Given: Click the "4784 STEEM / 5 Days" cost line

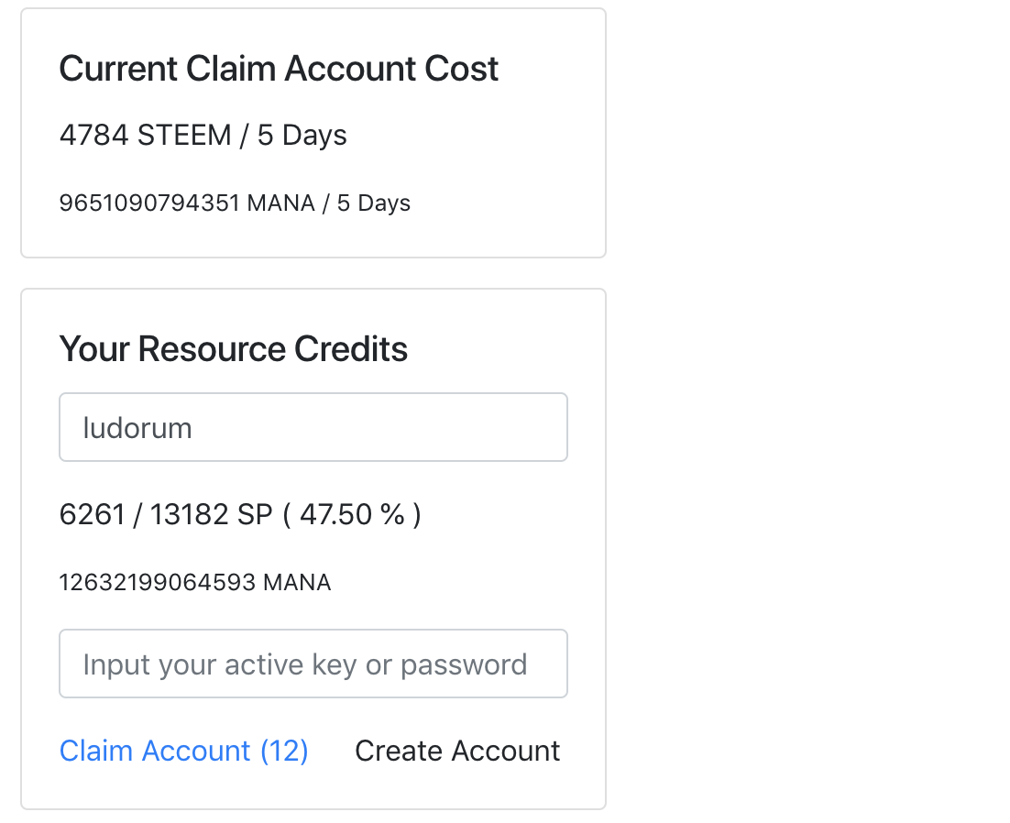Looking at the screenshot, I should [x=203, y=136].
